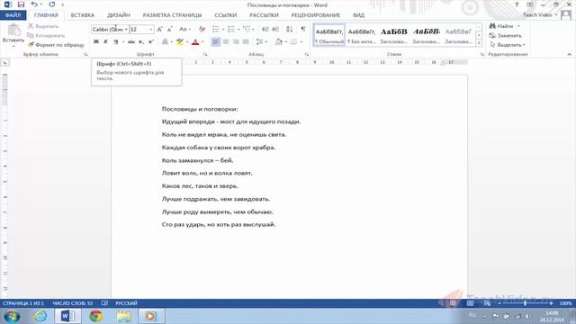This screenshot has width=576, height=324.
Task: Open the font name dropdown arrow
Action: pyautogui.click(x=126, y=29)
